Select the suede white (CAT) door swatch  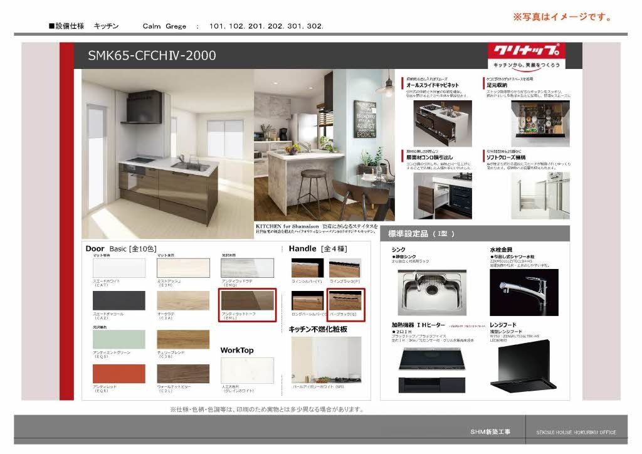click(x=118, y=268)
